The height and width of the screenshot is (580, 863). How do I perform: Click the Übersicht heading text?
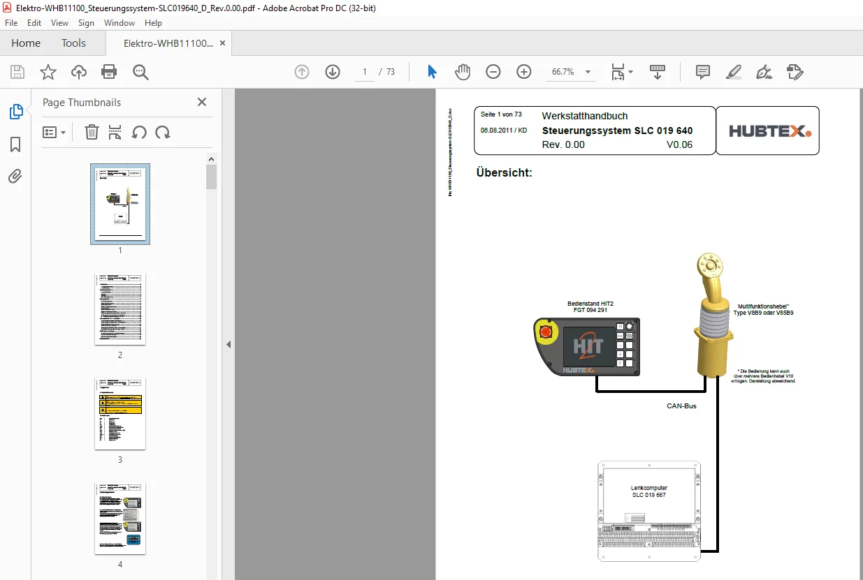coord(504,172)
